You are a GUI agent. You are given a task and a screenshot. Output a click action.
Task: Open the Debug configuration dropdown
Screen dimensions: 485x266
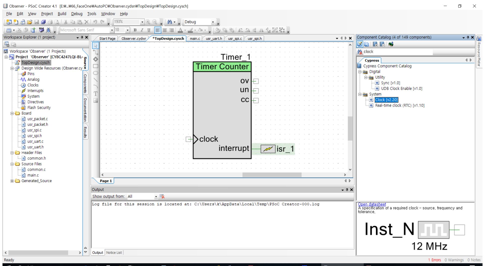pos(213,22)
